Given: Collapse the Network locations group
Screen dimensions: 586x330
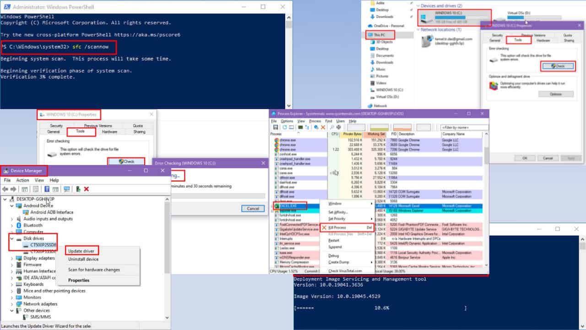Looking at the screenshot, I should coord(418,29).
